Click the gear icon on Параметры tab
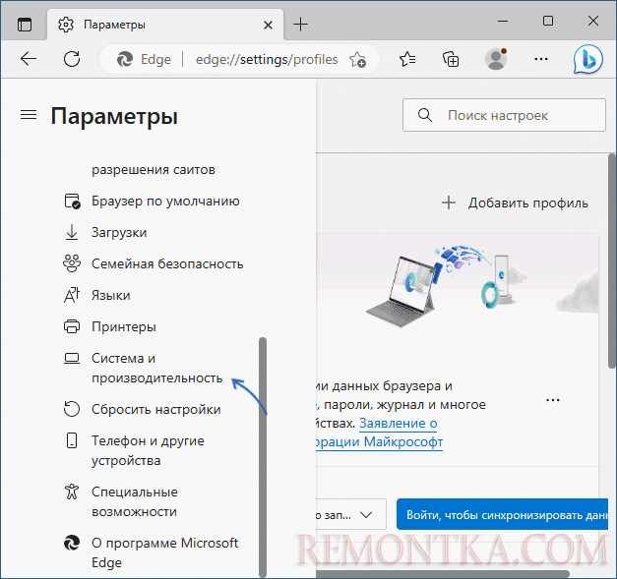Screen dimensions: 617x579 click(x=66, y=25)
